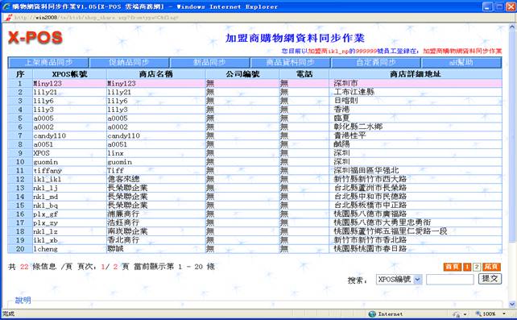Click the search text input field
This screenshot has width=517, height=320.
pyautogui.click(x=449, y=280)
